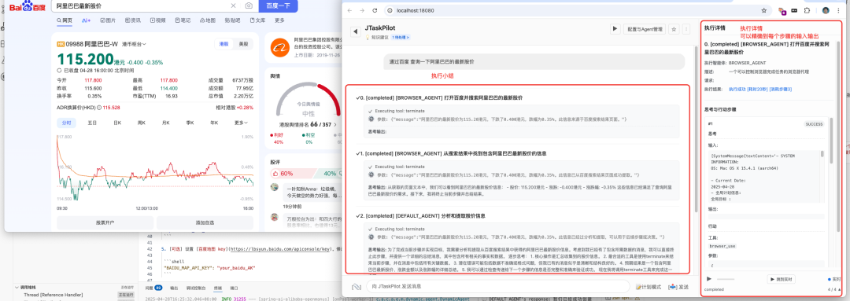Click the 发送 send button

[x=678, y=287]
